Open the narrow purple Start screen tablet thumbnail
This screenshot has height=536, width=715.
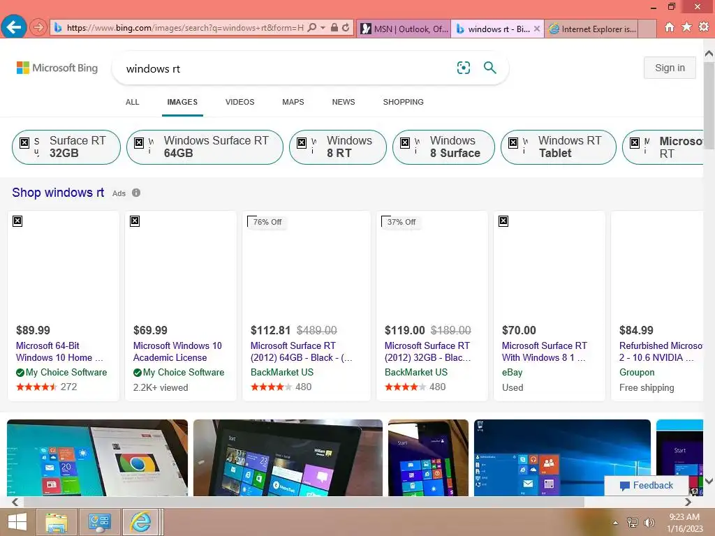pyautogui.click(x=428, y=458)
